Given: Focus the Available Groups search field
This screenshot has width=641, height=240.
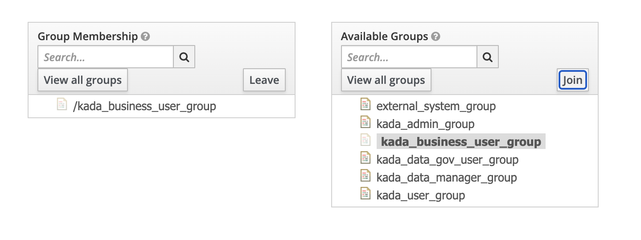Looking at the screenshot, I should [x=409, y=57].
